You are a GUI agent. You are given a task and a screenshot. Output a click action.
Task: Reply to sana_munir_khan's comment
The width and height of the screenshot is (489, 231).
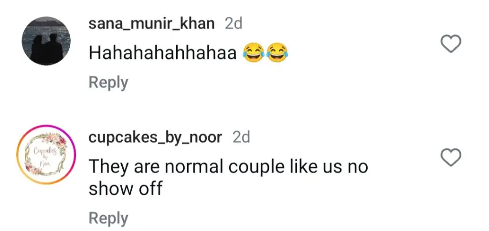tap(108, 82)
